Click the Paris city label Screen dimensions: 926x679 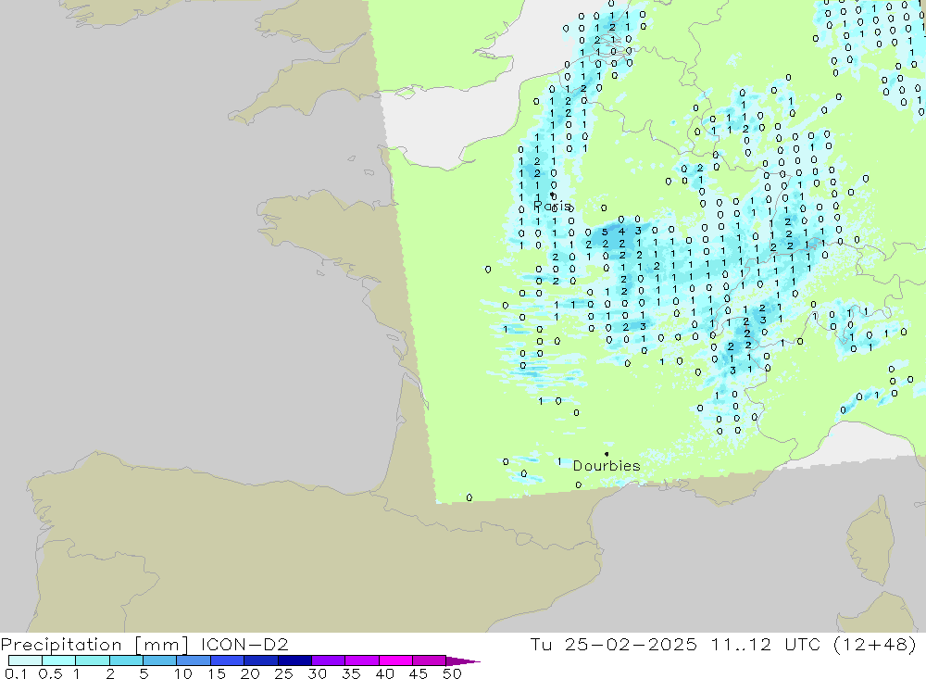point(552,207)
